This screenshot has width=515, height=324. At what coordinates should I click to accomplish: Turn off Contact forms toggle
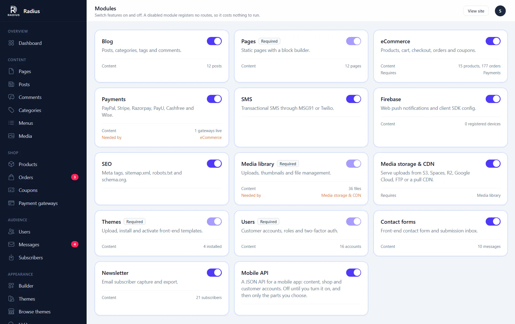tap(493, 222)
